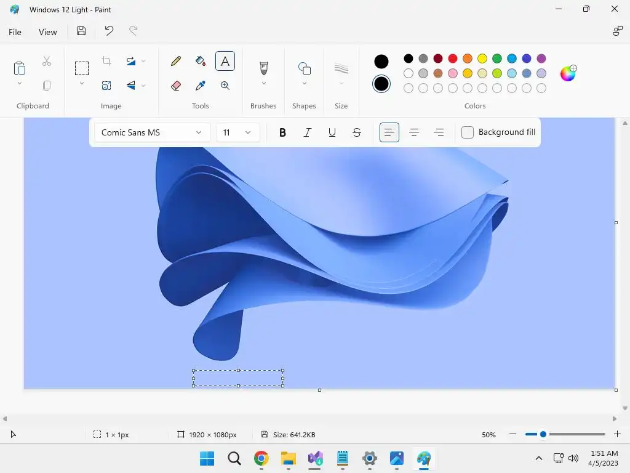This screenshot has width=630, height=473.
Task: Open the Comic Sans MS font dropdown
Action: (x=153, y=132)
